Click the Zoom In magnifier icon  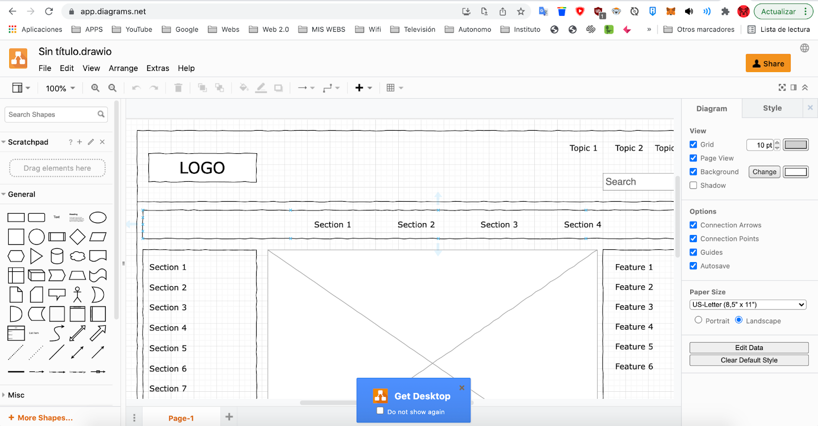point(95,88)
